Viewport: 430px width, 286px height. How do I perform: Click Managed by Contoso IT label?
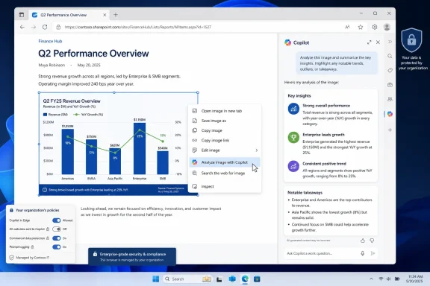click(32, 258)
